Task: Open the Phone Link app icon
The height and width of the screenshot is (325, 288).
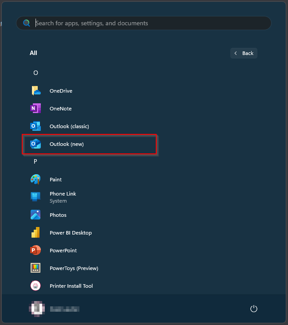Action: coord(36,197)
